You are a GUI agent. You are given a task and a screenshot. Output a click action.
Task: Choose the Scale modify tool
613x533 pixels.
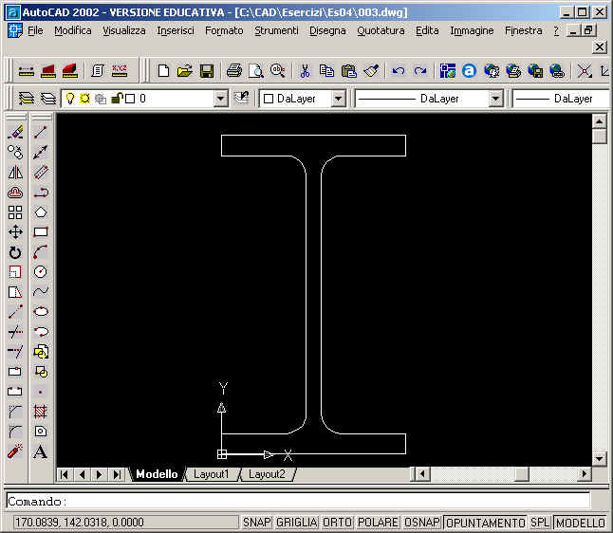15,272
